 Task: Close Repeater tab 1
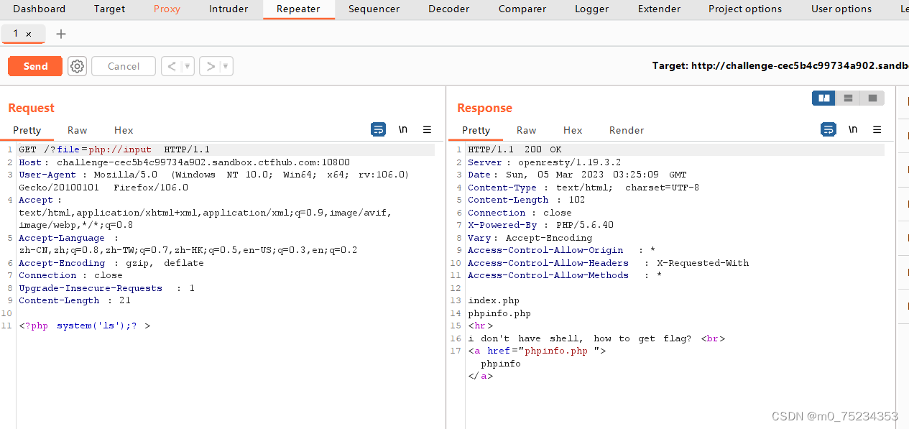[x=29, y=34]
